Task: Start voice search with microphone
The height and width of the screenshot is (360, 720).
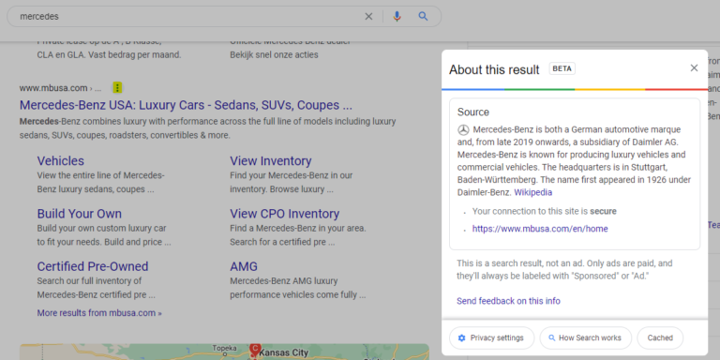Action: tap(397, 17)
